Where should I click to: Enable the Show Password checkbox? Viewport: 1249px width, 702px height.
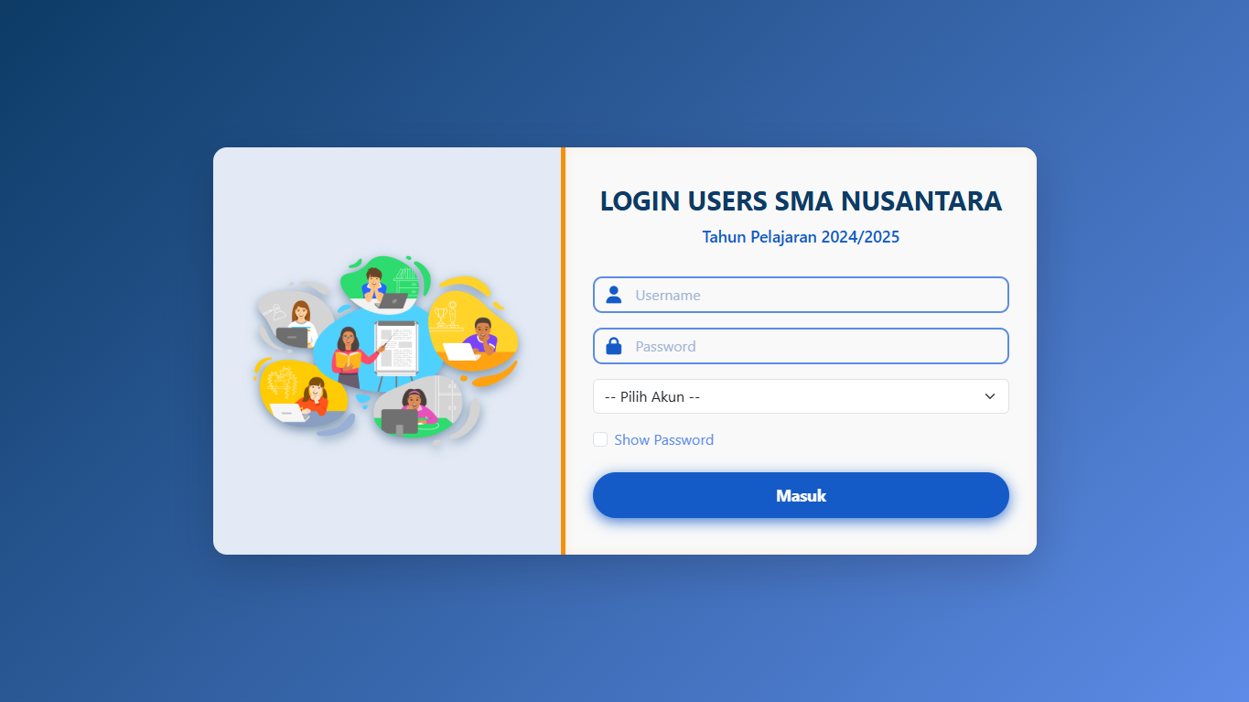coord(600,439)
